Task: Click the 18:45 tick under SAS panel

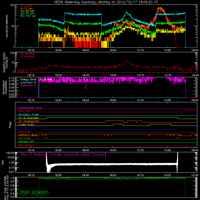Action: (x=85, y=175)
